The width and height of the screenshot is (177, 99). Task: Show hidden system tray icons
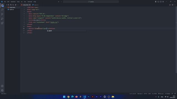click(x=156, y=97)
